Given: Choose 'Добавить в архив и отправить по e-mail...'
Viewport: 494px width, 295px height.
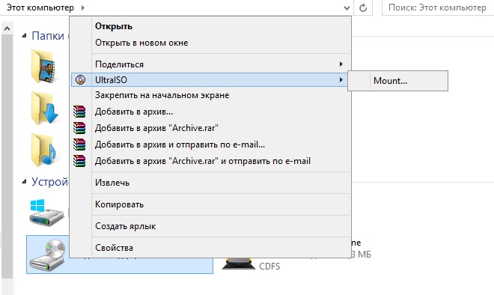Looking at the screenshot, I should (210, 145).
